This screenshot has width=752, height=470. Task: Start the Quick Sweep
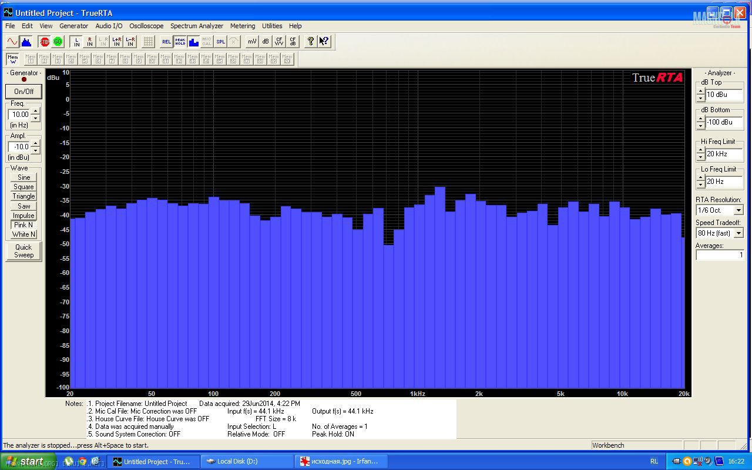coord(23,251)
